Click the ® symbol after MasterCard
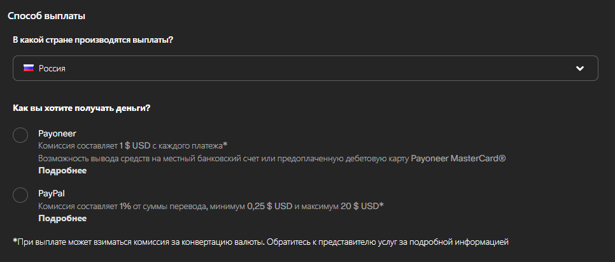Viewport: 615px width, 262px height. coord(503,158)
